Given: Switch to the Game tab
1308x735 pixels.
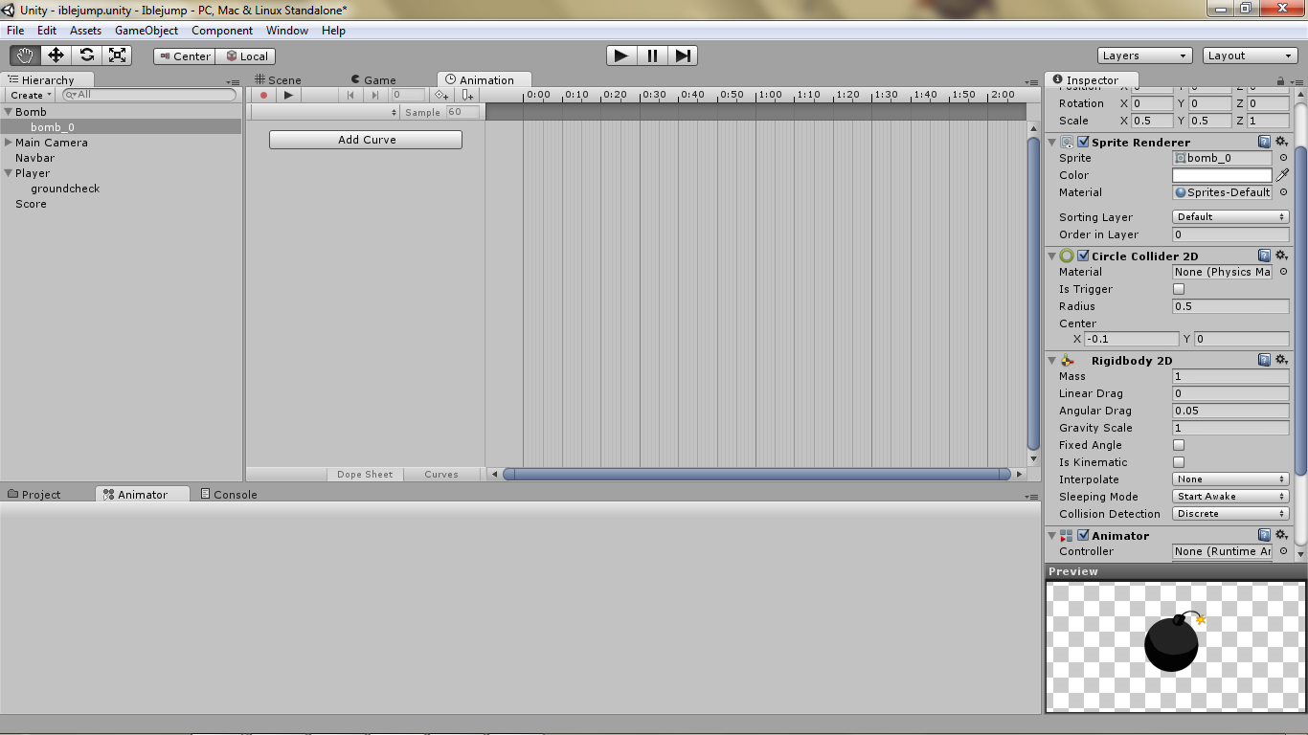Looking at the screenshot, I should tap(373, 80).
